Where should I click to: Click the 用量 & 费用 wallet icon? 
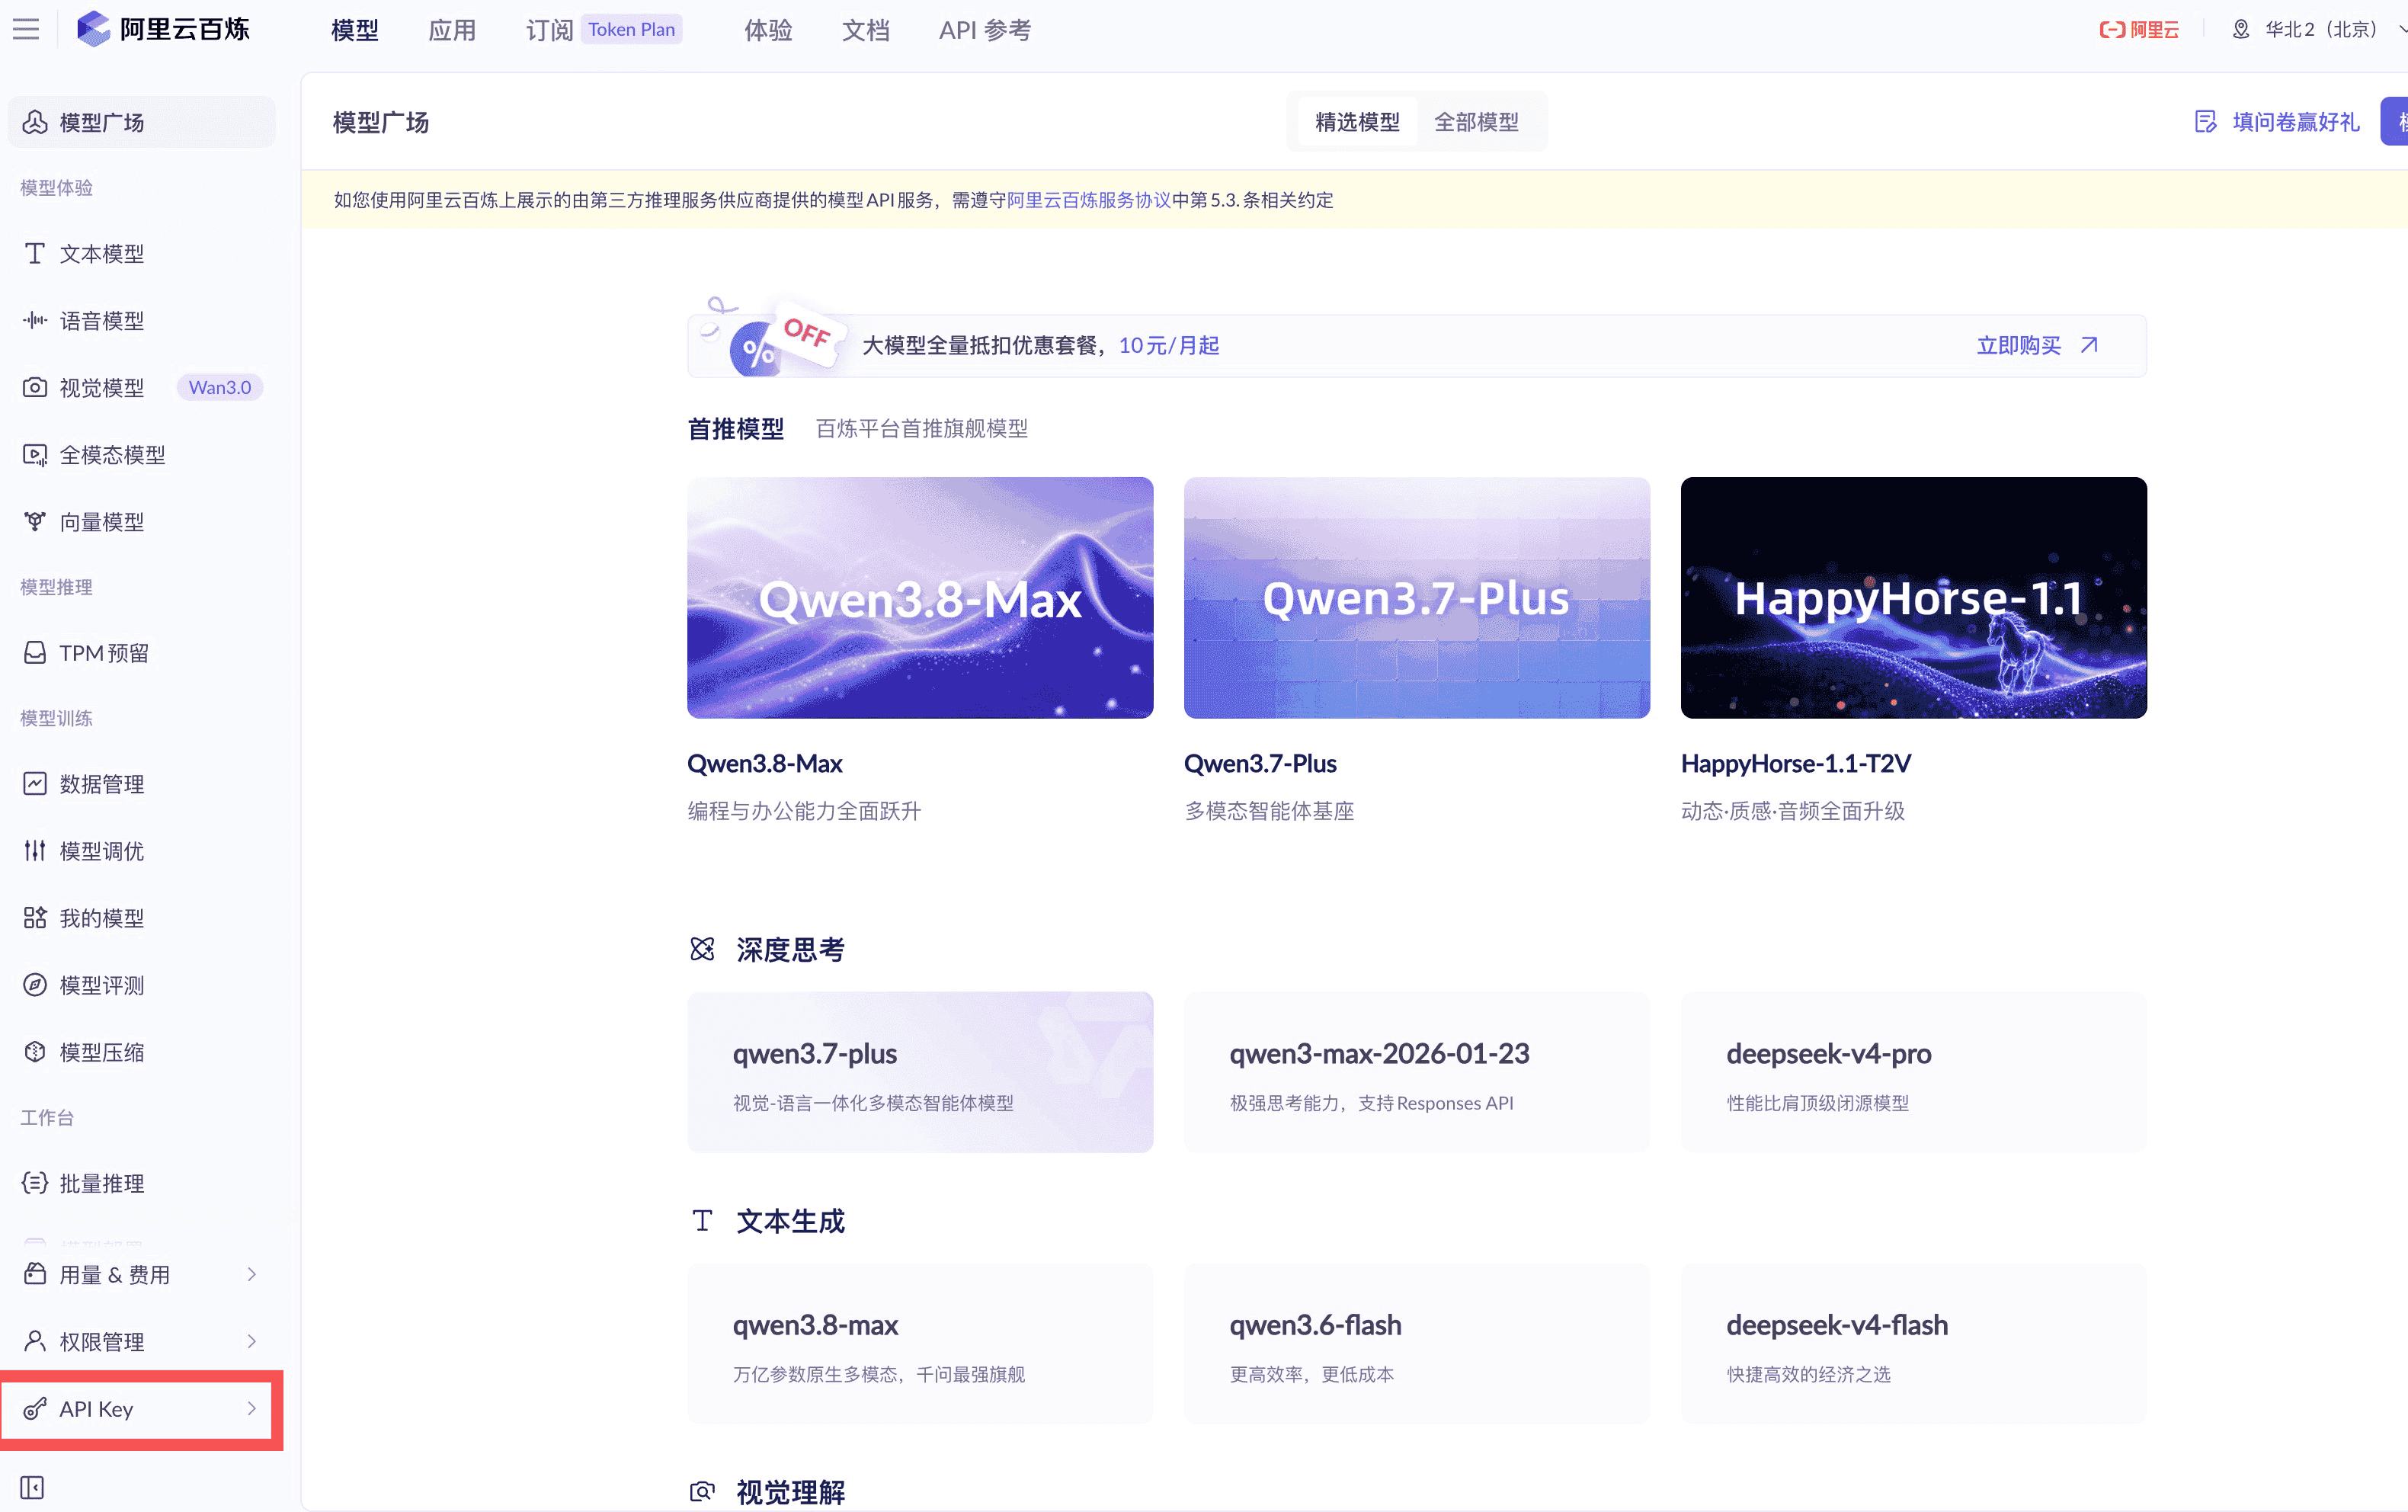point(35,1274)
